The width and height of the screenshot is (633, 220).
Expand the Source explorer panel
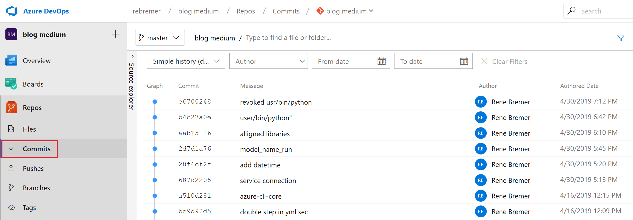(x=132, y=56)
